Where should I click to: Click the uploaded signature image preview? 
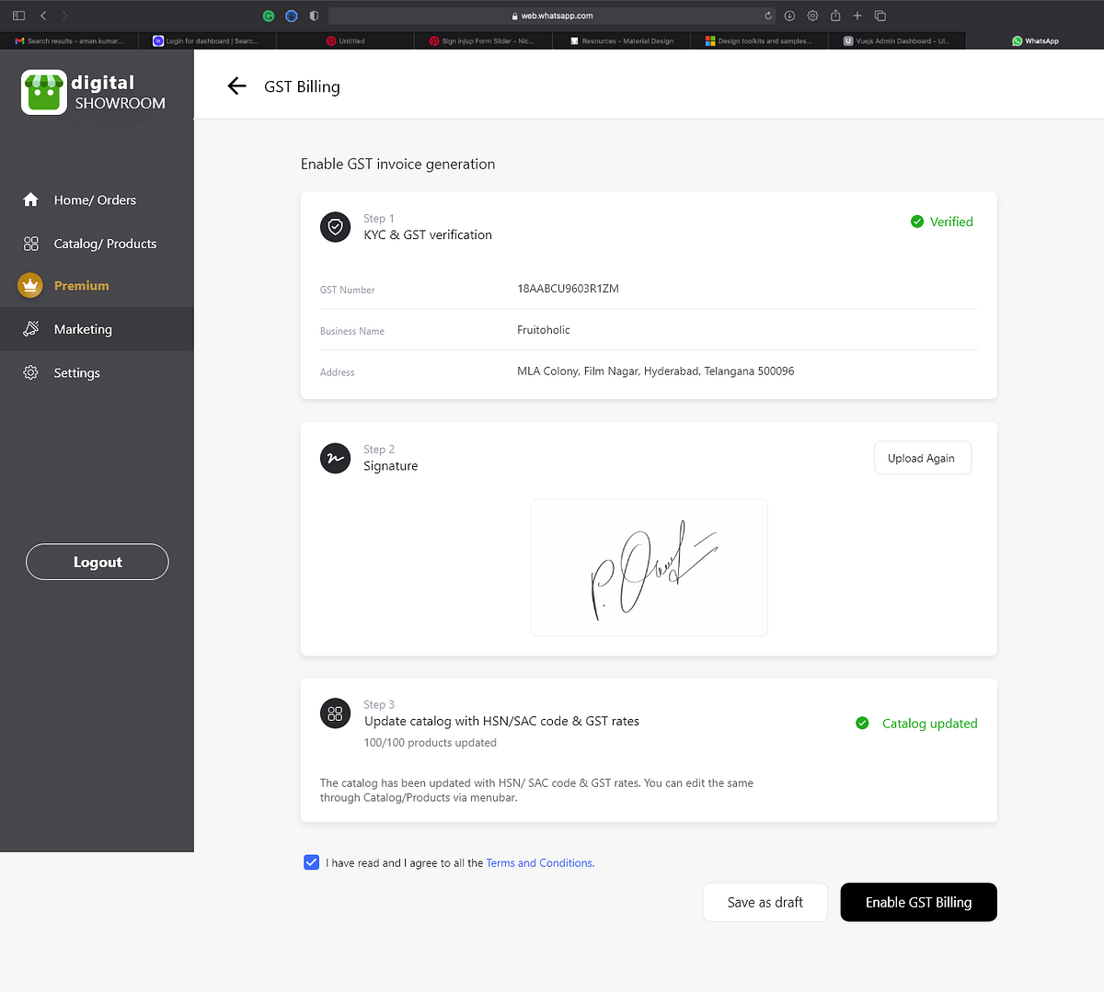tap(649, 566)
